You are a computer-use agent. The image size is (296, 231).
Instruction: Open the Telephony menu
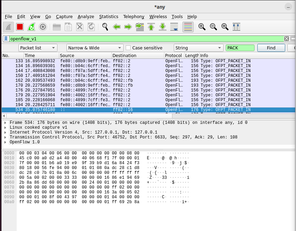coord(134,17)
